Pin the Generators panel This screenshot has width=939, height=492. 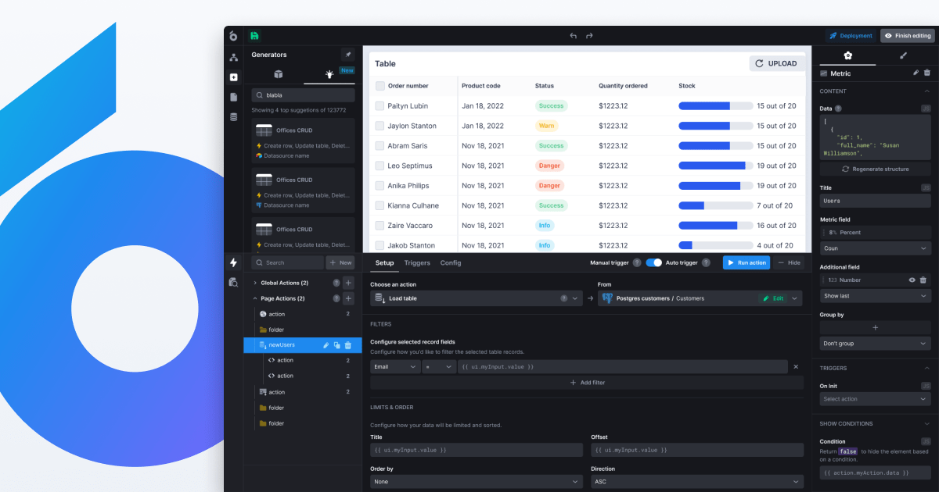pos(347,55)
